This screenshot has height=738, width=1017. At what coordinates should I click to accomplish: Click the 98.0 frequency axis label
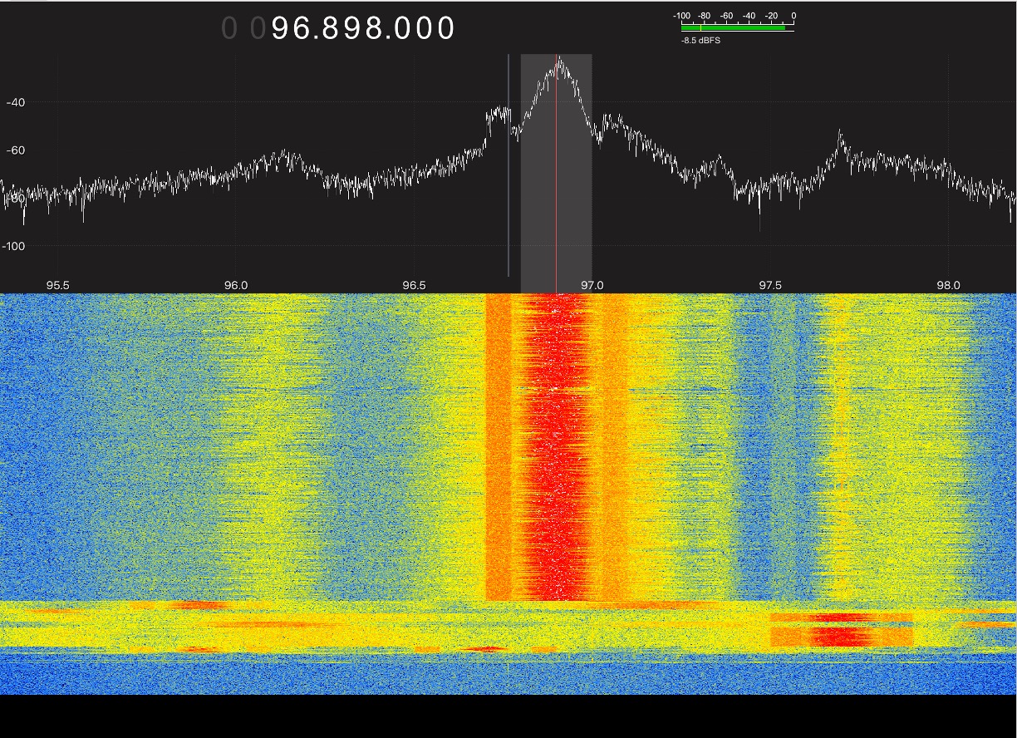pos(948,285)
